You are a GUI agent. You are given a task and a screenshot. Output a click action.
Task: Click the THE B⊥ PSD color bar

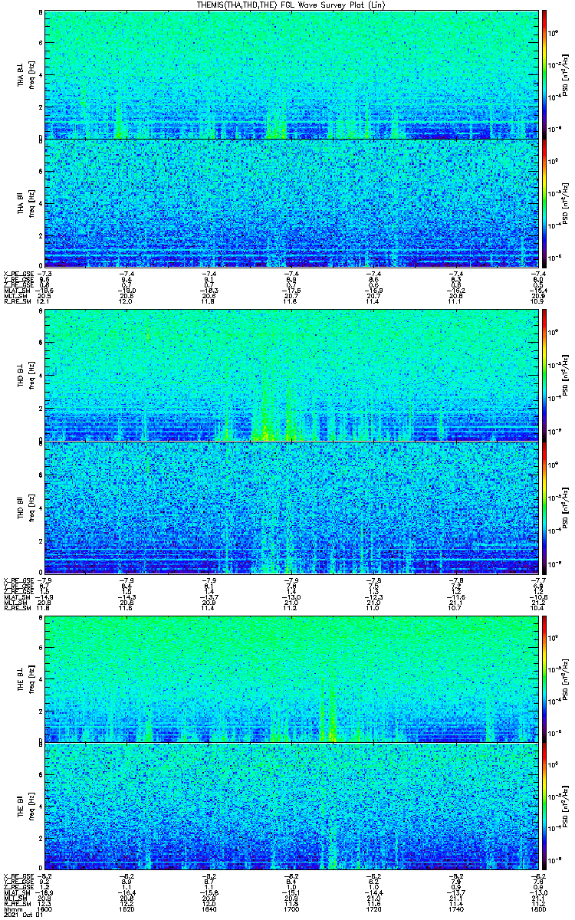(x=544, y=678)
